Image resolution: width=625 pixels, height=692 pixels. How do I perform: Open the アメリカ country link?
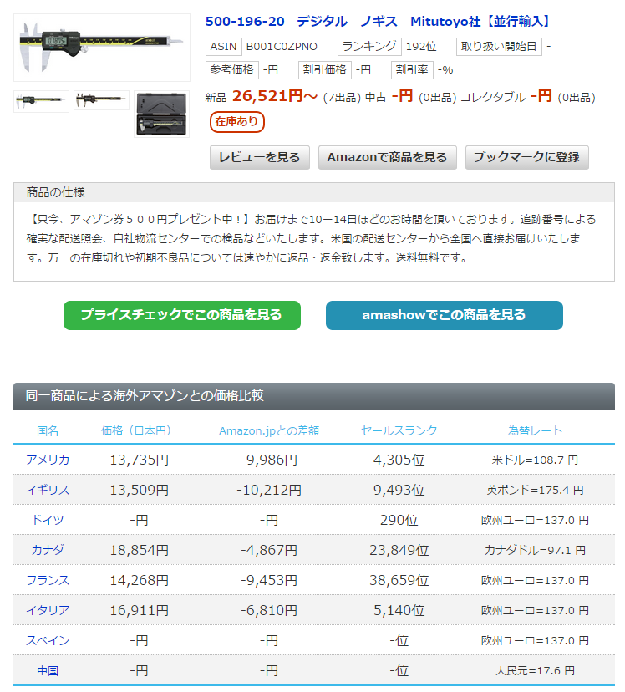pos(48,460)
